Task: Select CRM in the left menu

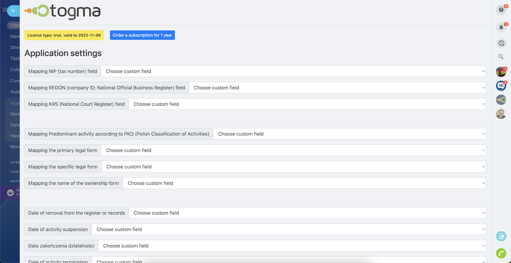Action: pyautogui.click(x=14, y=26)
